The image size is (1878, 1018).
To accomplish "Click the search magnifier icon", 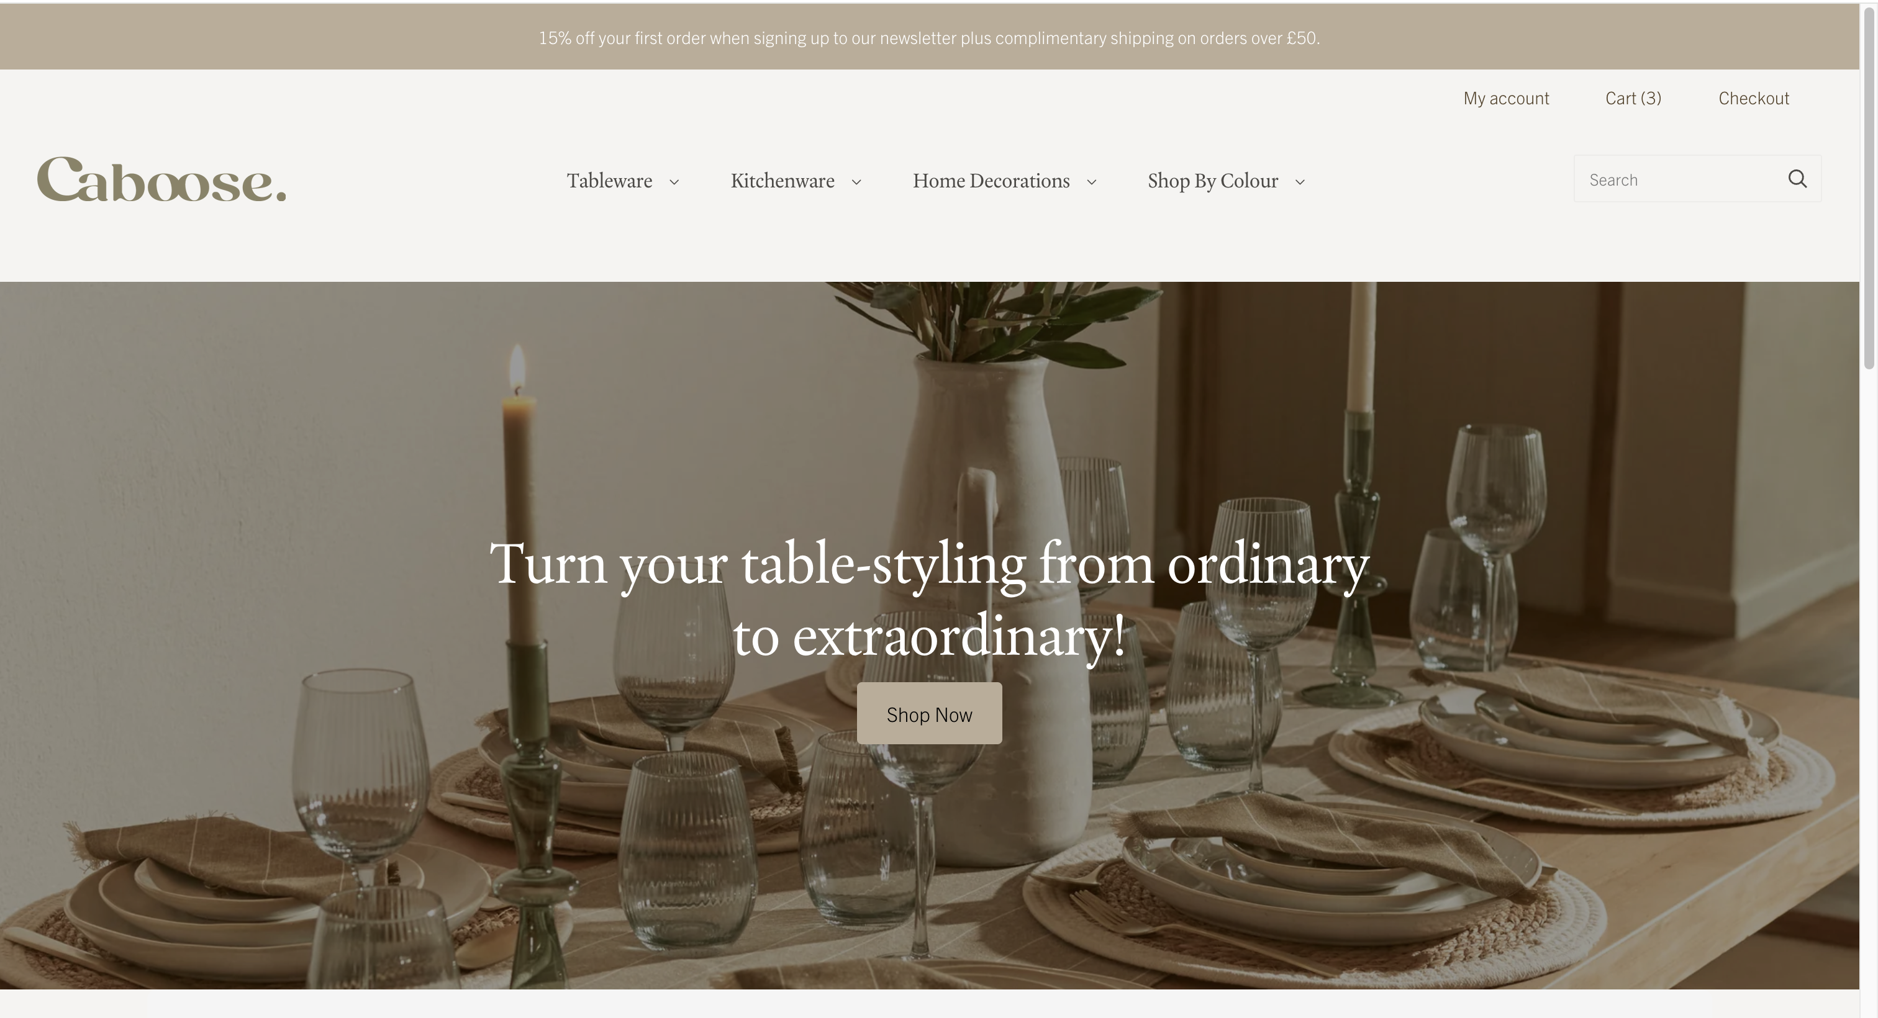I will pyautogui.click(x=1797, y=179).
